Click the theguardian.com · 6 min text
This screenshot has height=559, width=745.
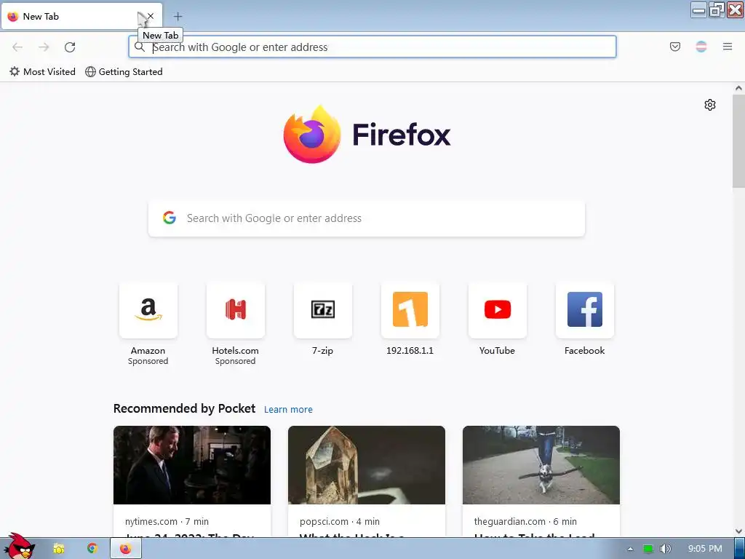pyautogui.click(x=525, y=521)
